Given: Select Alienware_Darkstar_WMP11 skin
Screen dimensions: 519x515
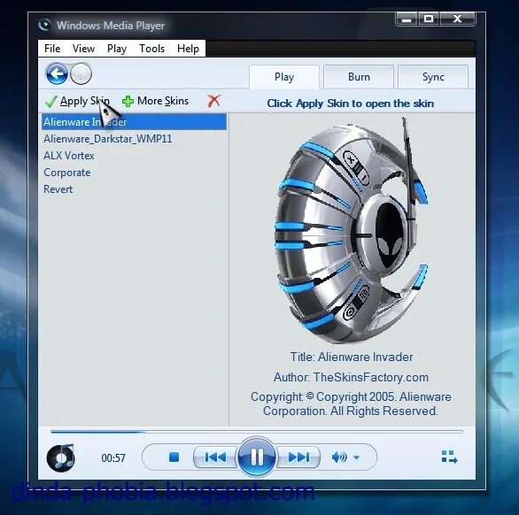Looking at the screenshot, I should tap(134, 139).
